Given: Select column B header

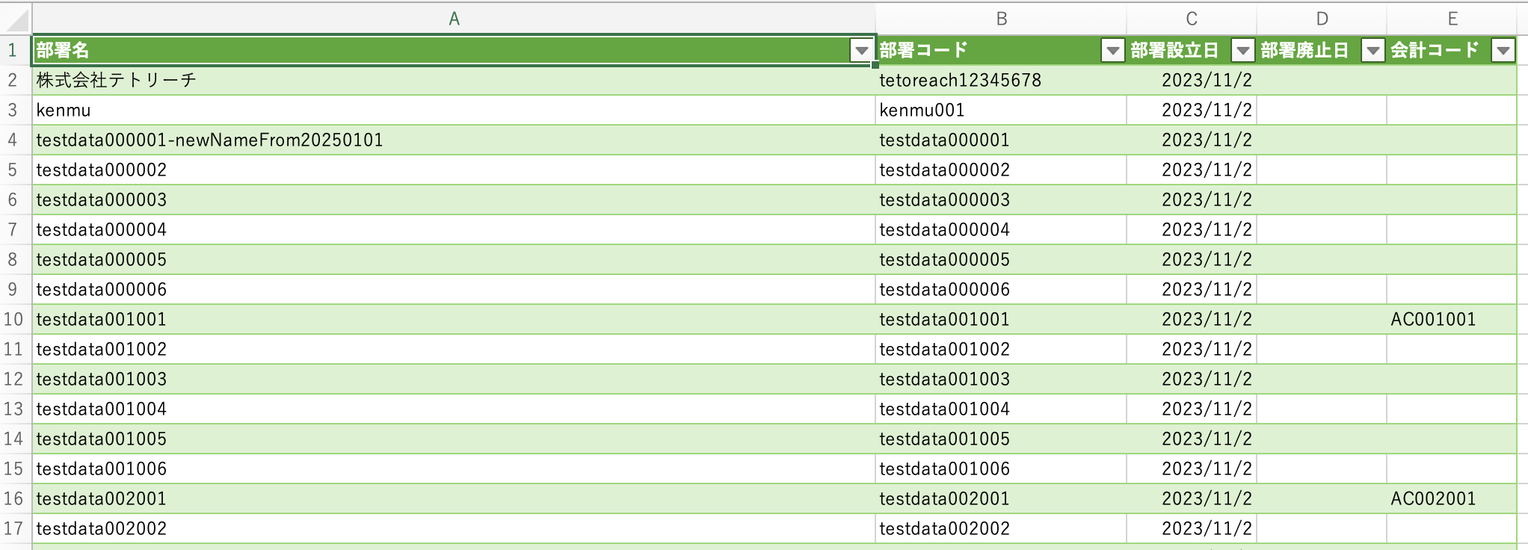Looking at the screenshot, I should tap(1001, 19).
